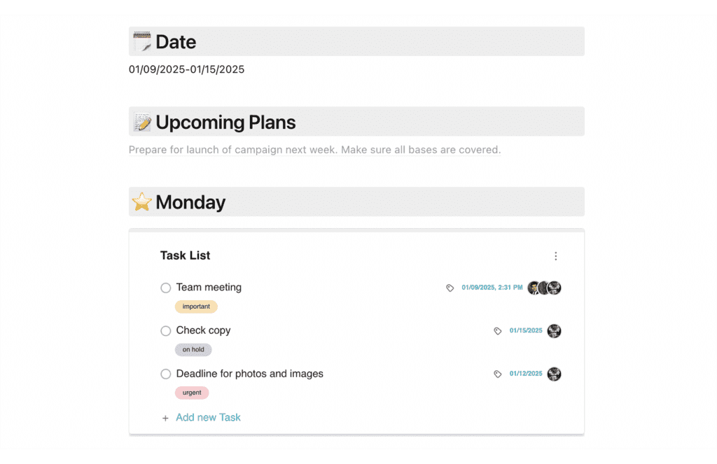Open the Task List options menu
Viewport: 717px width, 464px height.
[555, 255]
